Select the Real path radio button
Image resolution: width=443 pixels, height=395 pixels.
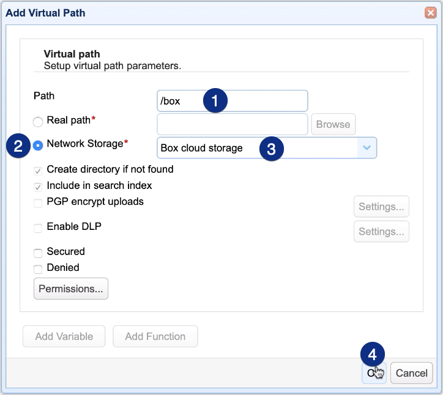(x=38, y=122)
